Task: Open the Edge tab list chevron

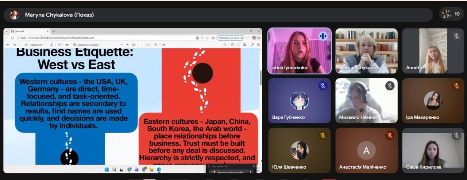Action: tap(7, 31)
